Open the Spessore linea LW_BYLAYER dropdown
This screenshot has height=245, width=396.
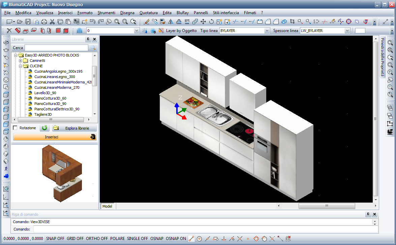(347, 31)
